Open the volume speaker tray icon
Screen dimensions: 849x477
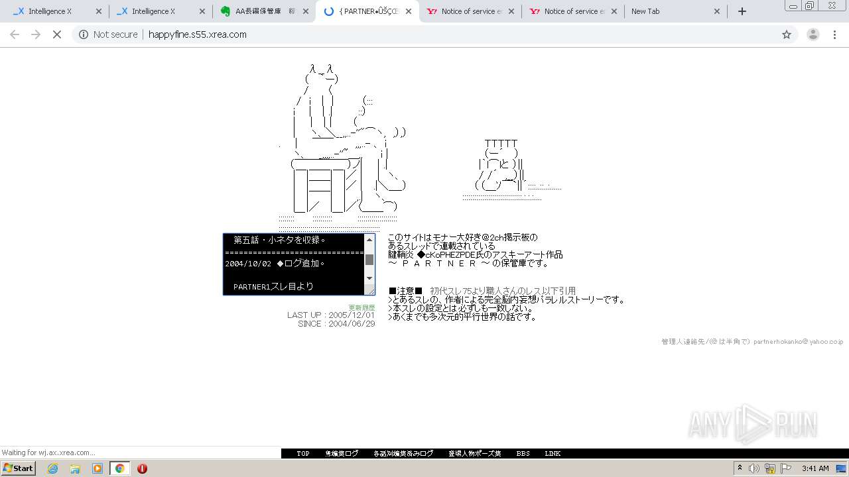[x=754, y=468]
